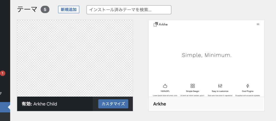Click the テーマ page heading
The height and width of the screenshot is (121, 276).
[27, 9]
